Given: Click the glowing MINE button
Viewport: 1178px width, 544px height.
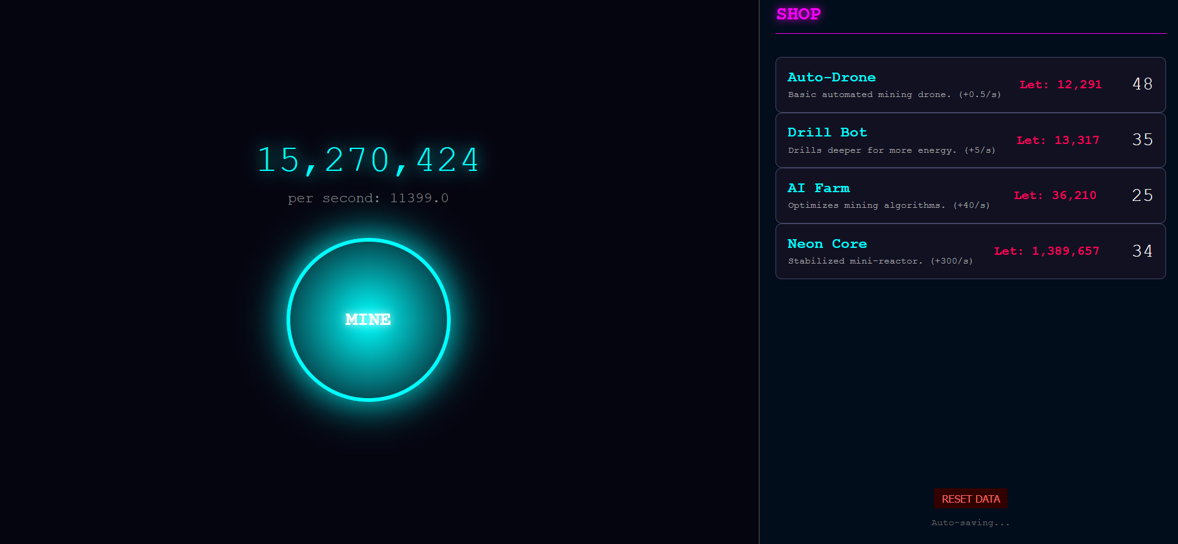Looking at the screenshot, I should (x=369, y=320).
